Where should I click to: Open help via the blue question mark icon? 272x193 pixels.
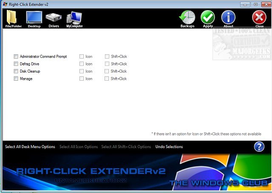pyautogui.click(x=259, y=147)
